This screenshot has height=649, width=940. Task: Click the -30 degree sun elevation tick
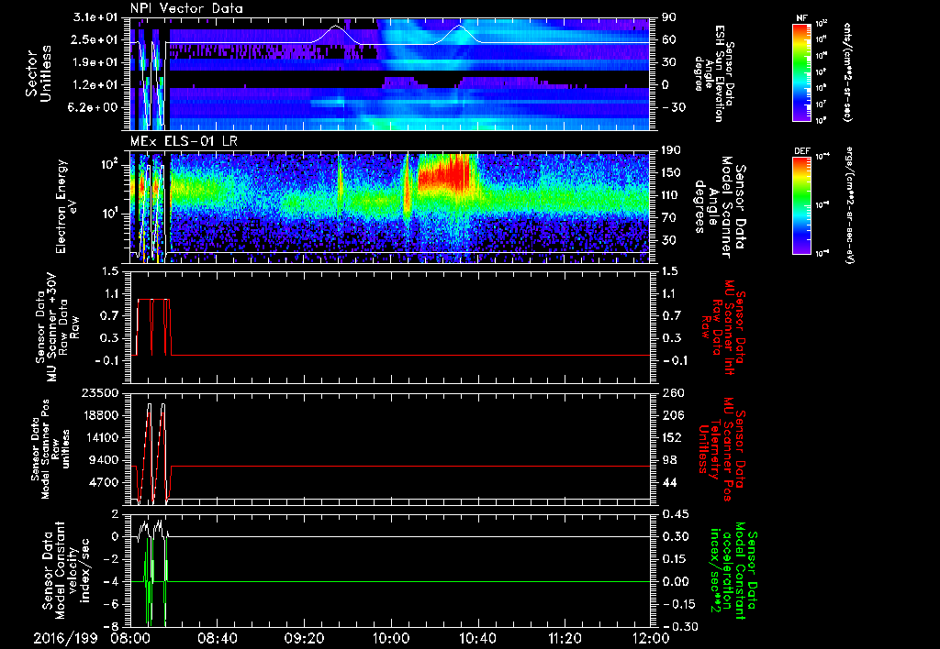[x=673, y=108]
